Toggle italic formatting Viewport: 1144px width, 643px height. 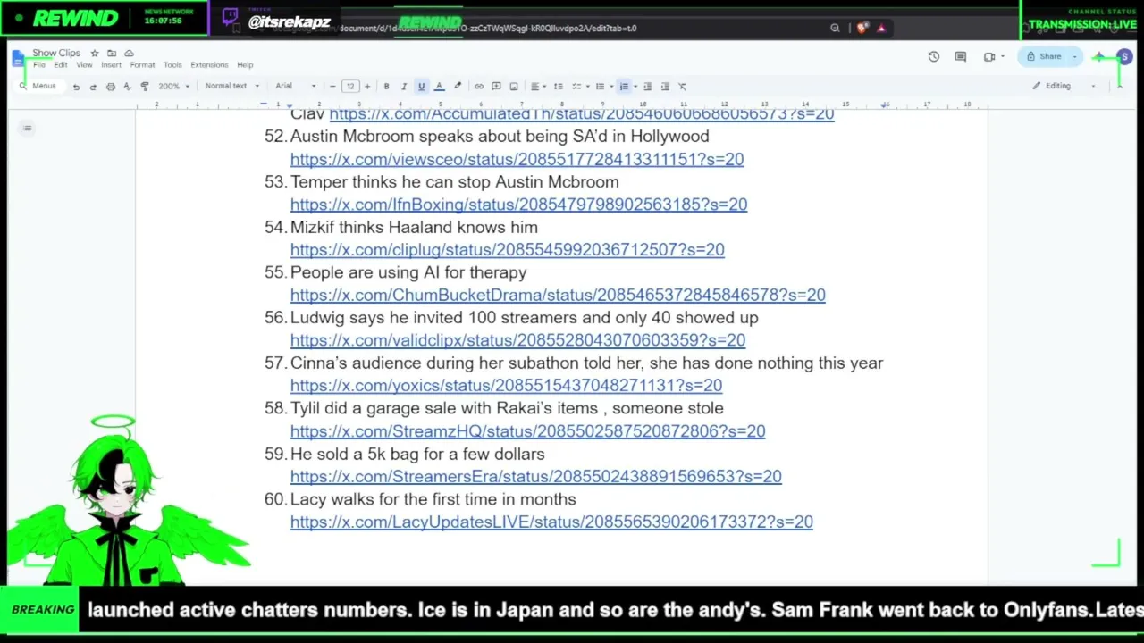(404, 87)
